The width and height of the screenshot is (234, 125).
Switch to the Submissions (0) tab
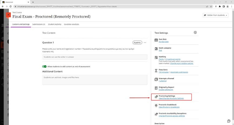pyautogui.click(x=39, y=24)
